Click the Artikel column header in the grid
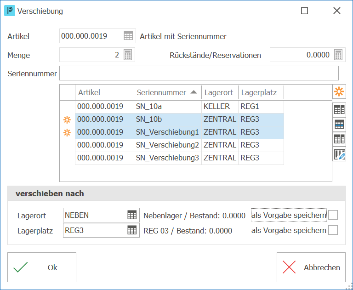The height and width of the screenshot is (290, 353). click(x=104, y=92)
